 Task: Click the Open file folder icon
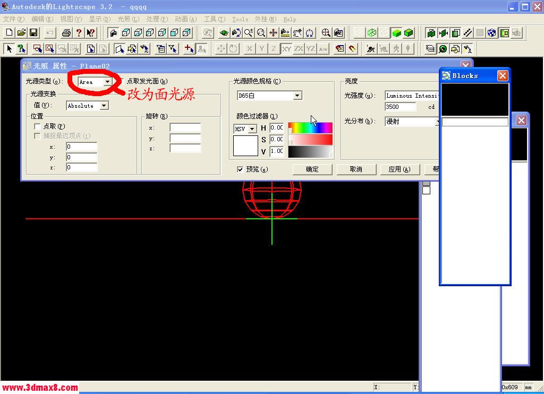21,32
